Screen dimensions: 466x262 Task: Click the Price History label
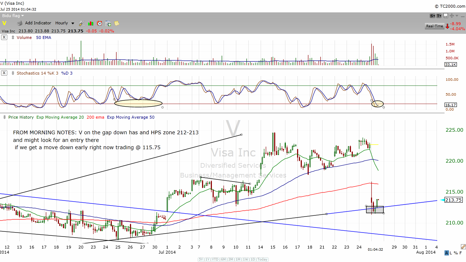[21, 117]
